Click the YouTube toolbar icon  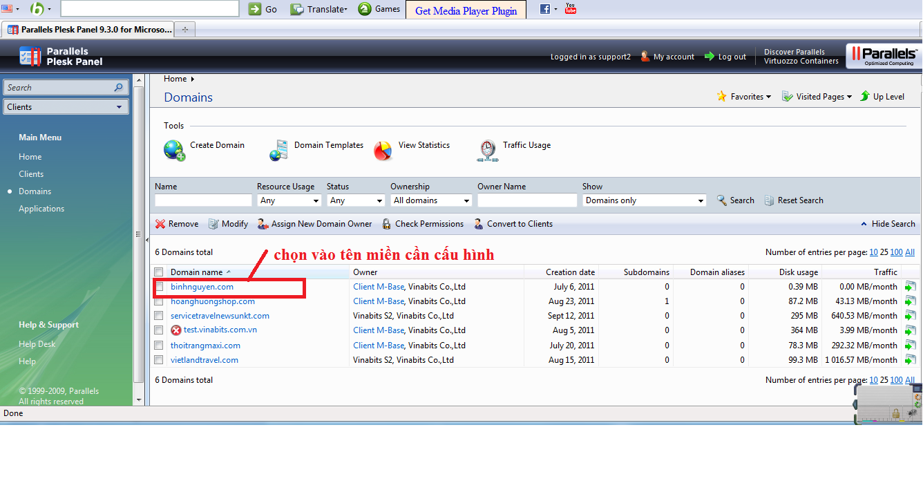pyautogui.click(x=570, y=8)
